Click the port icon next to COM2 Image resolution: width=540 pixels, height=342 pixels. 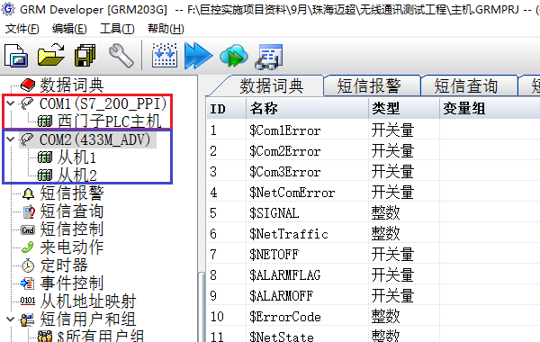27,139
